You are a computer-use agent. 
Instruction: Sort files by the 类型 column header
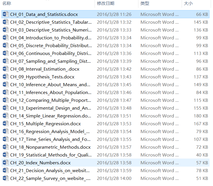[145, 3]
